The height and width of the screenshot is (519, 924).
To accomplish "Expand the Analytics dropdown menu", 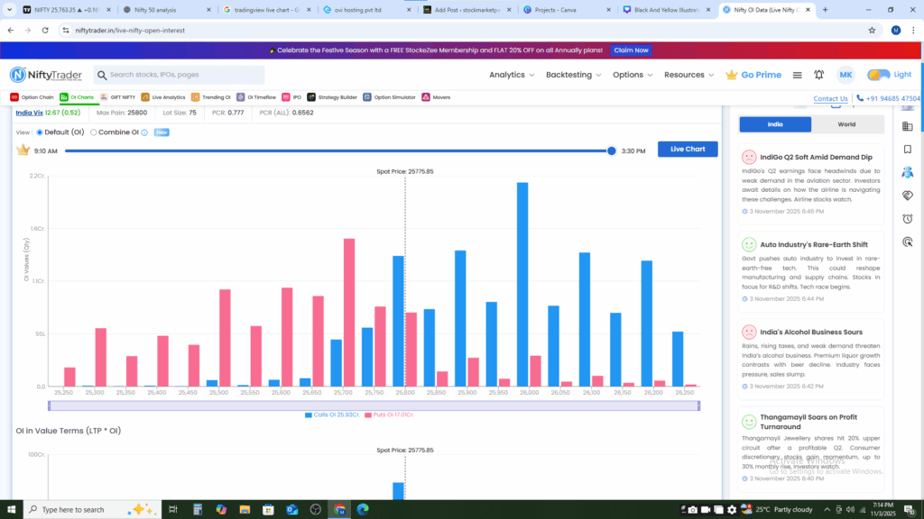I will coord(511,75).
